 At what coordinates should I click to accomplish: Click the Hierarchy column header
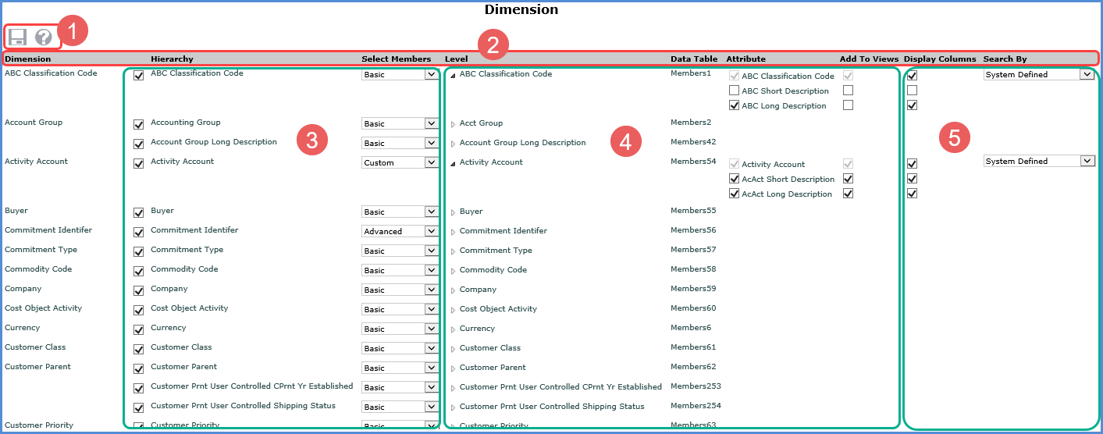coord(172,59)
